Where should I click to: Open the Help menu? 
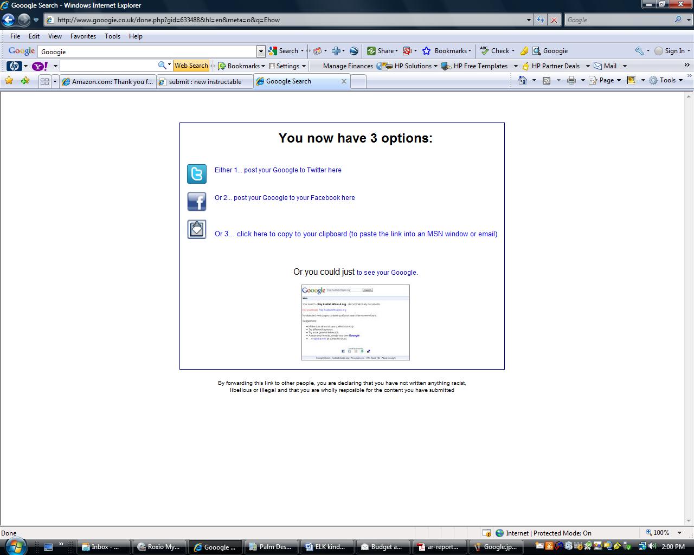[x=136, y=36]
